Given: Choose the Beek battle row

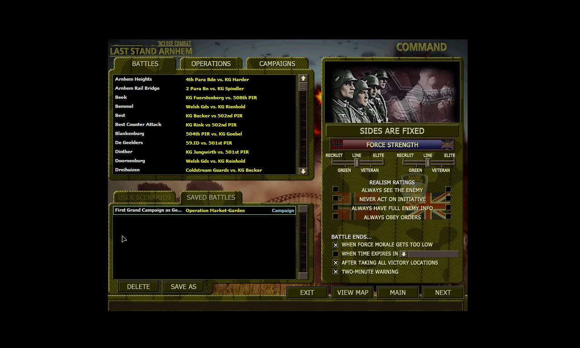Looking at the screenshot, I should [x=204, y=97].
